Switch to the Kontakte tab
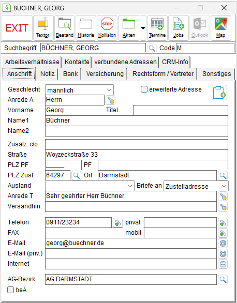Image resolution: width=237 pixels, height=303 pixels. [x=77, y=62]
